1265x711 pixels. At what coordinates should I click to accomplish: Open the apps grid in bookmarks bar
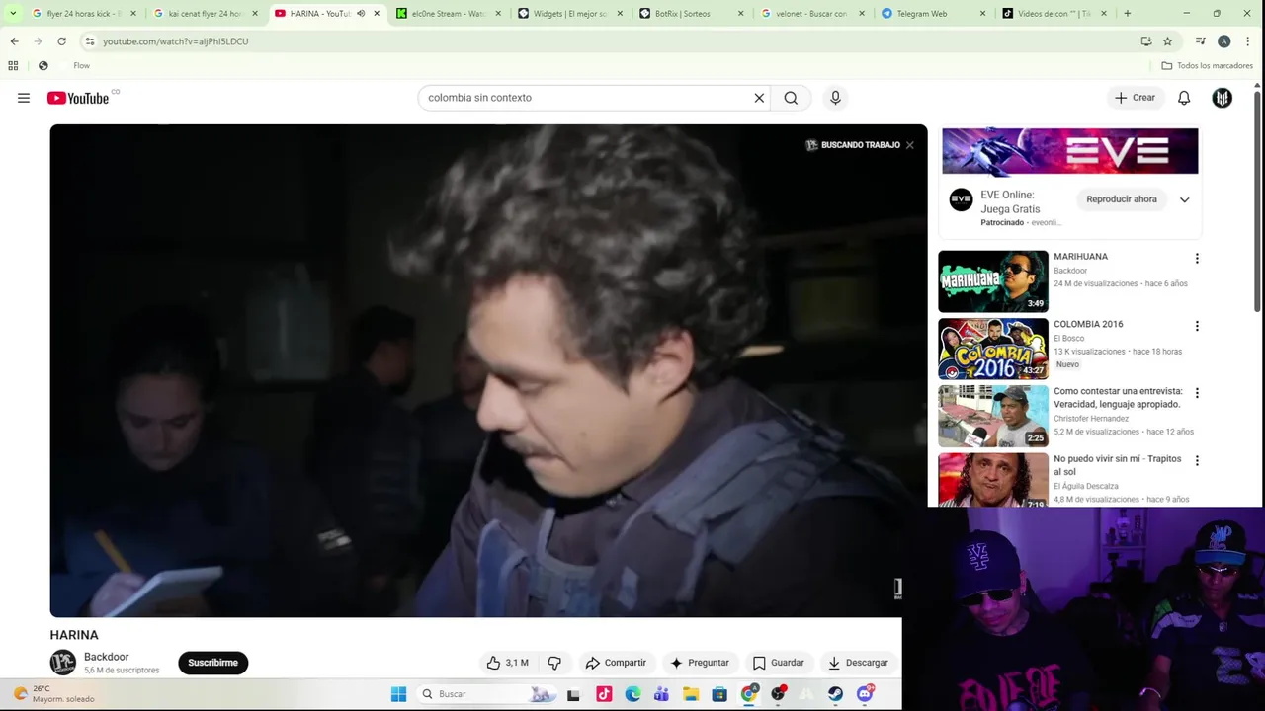tap(13, 65)
